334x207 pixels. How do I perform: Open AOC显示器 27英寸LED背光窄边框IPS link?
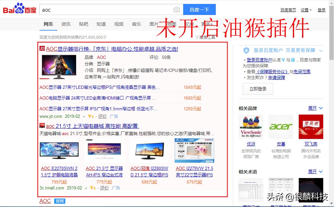click(100, 87)
